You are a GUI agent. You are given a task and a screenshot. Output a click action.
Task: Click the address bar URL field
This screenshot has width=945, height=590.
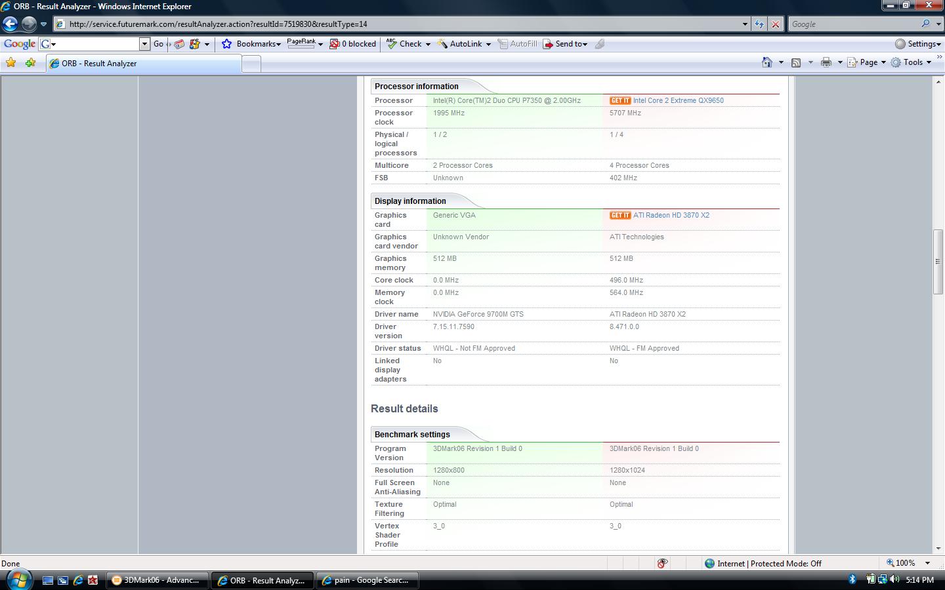point(400,24)
